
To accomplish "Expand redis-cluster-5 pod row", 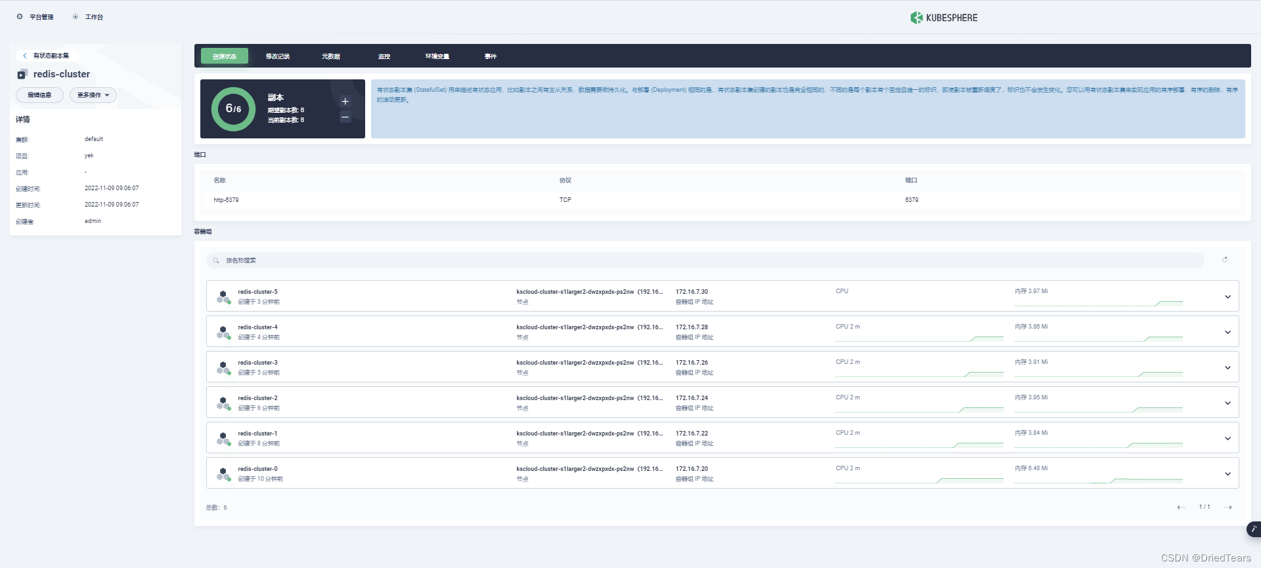I will (1228, 297).
